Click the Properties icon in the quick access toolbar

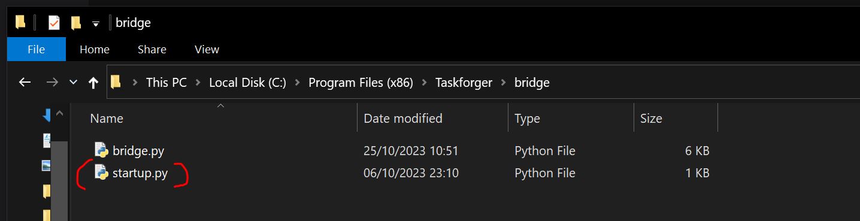(x=54, y=23)
